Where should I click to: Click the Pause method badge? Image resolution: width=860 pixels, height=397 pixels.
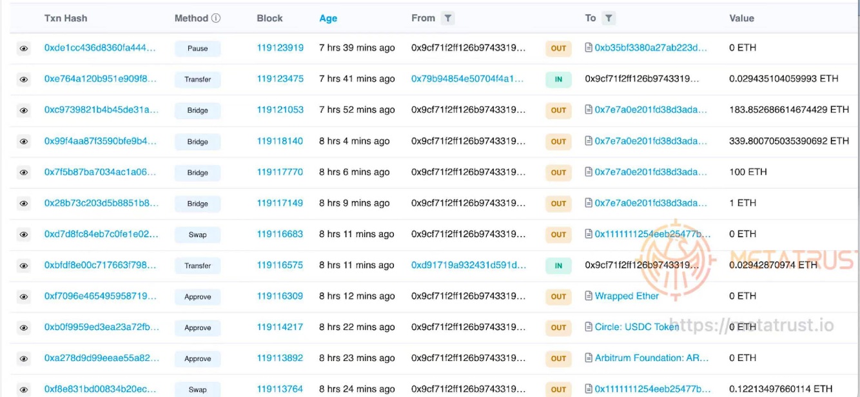coord(197,48)
